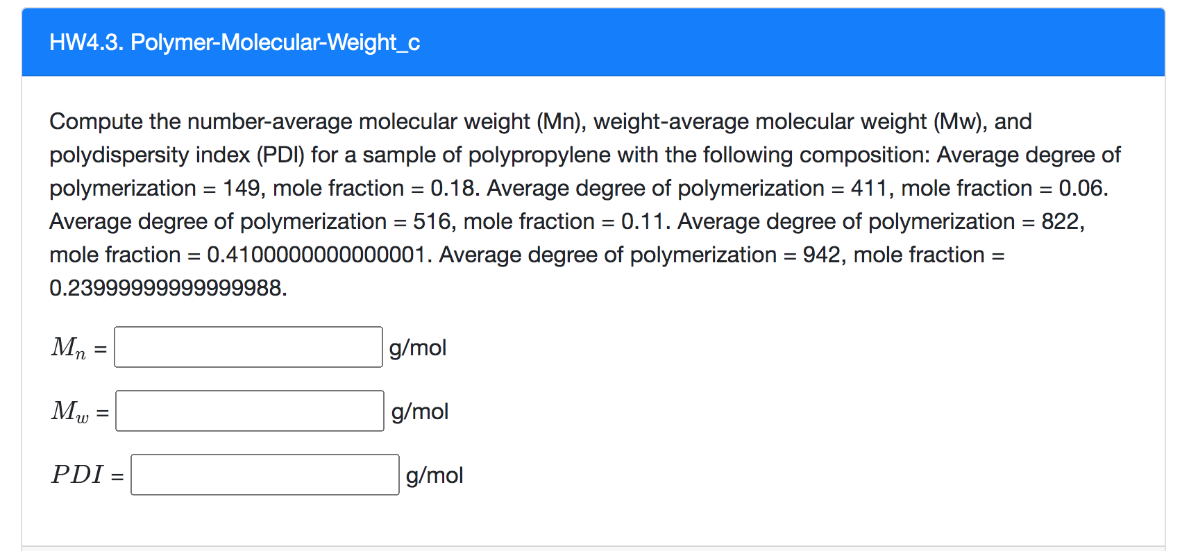Screen dimensions: 1198x551
Task: Click the Mn answer input field
Action: (248, 347)
